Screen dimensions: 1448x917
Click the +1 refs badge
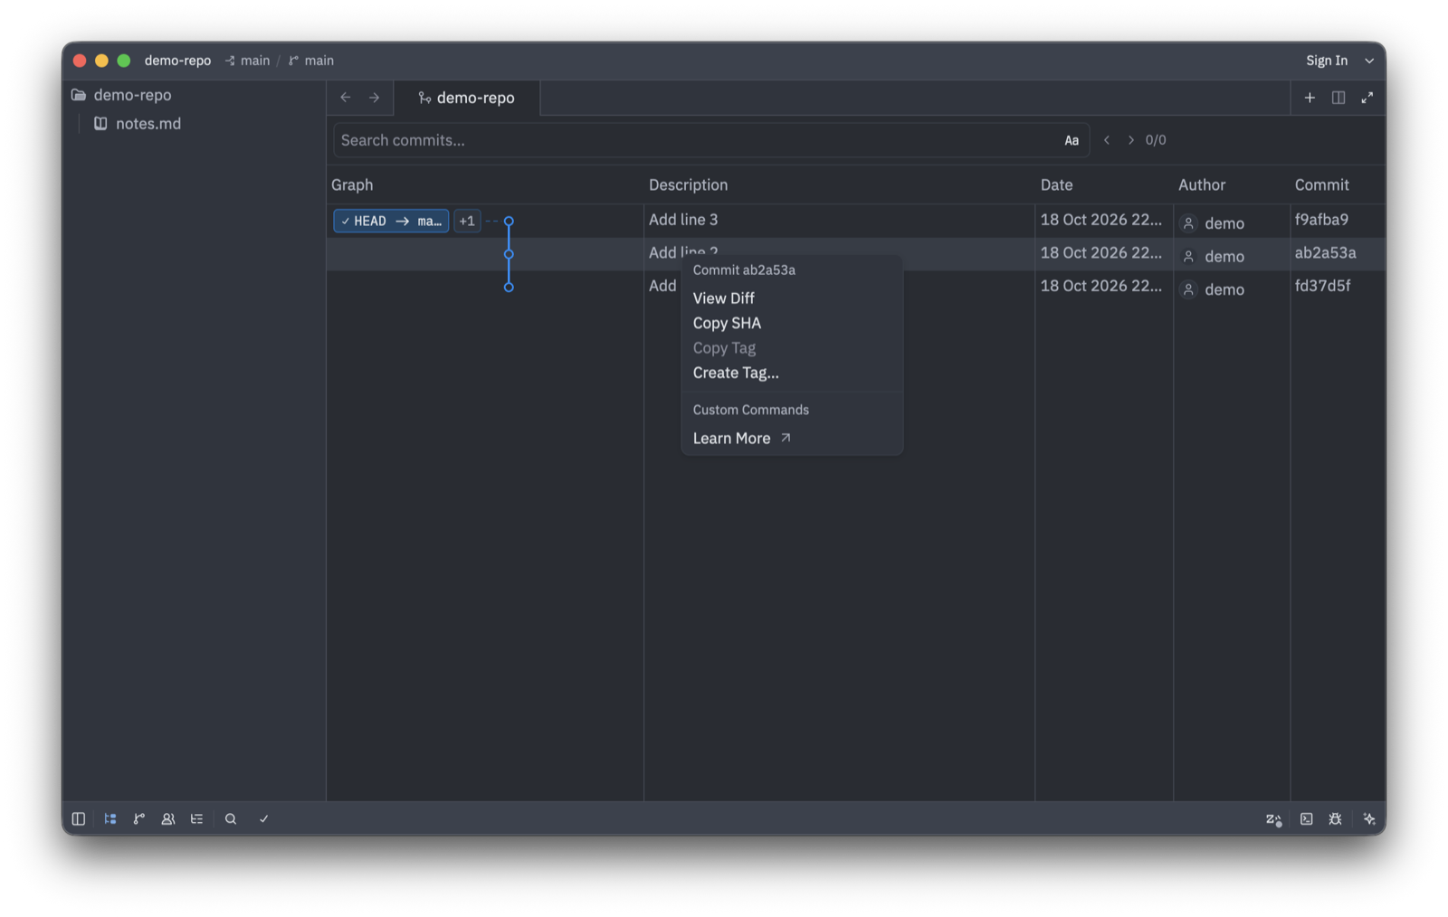(x=467, y=221)
